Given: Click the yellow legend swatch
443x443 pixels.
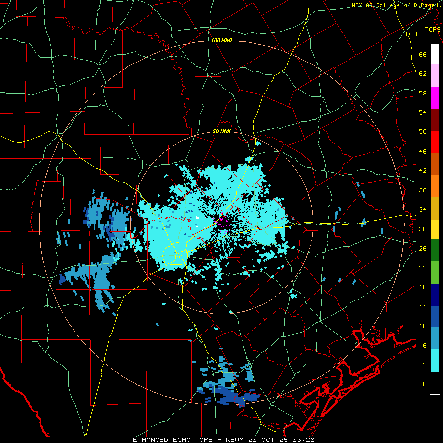Looking at the screenshot, I should [x=435, y=229].
